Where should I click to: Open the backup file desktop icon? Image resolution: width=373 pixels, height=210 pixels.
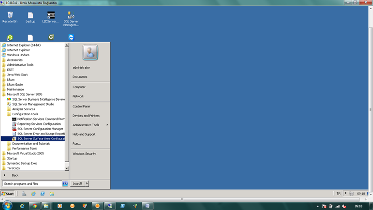click(30, 17)
